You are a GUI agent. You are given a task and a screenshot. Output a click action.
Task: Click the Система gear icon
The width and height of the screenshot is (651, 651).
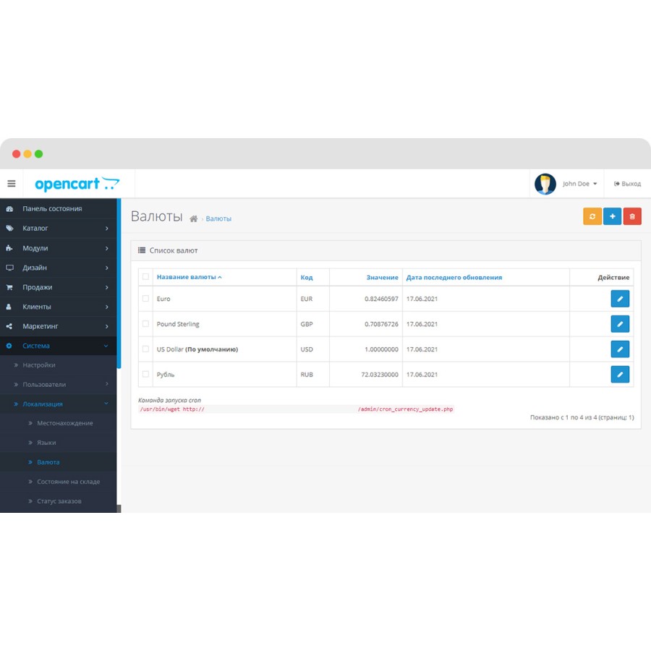(9, 346)
